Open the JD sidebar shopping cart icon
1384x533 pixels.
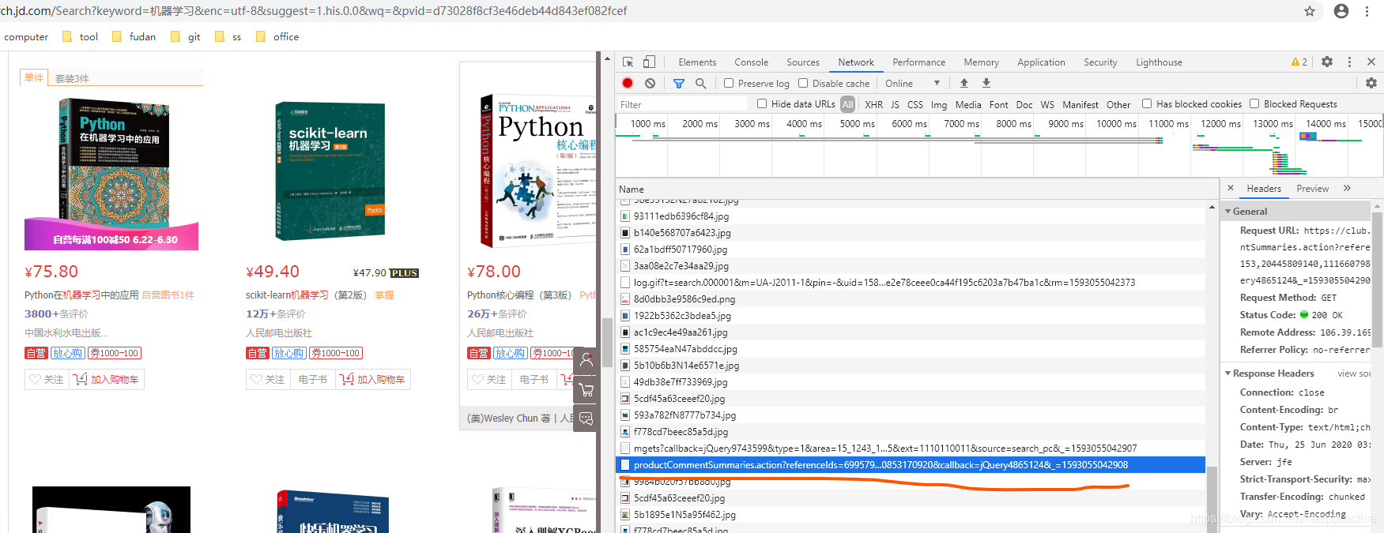pyautogui.click(x=586, y=389)
